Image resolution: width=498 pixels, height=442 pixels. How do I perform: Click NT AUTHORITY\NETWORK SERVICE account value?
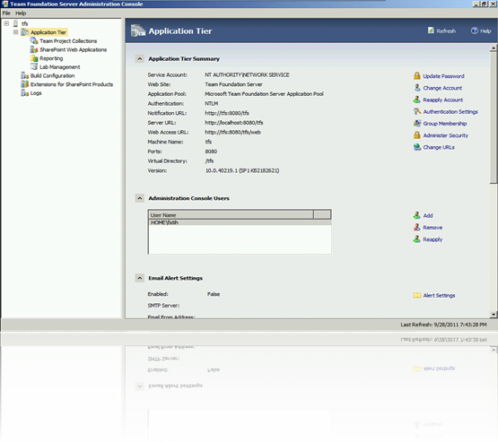[x=247, y=75]
